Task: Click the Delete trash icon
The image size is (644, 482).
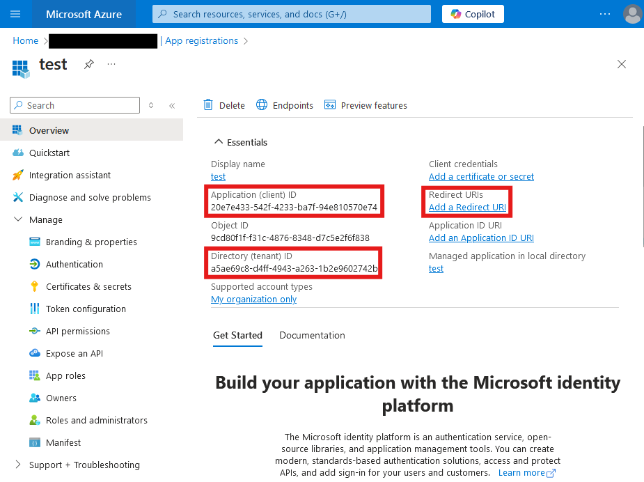Action: coord(208,105)
